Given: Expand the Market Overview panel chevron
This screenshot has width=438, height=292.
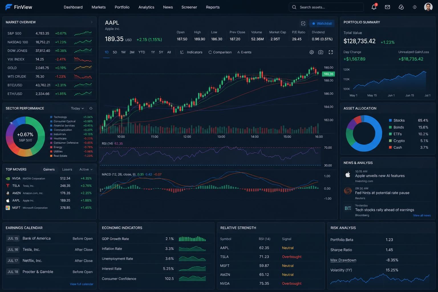Looking at the screenshot, I should (92, 22).
